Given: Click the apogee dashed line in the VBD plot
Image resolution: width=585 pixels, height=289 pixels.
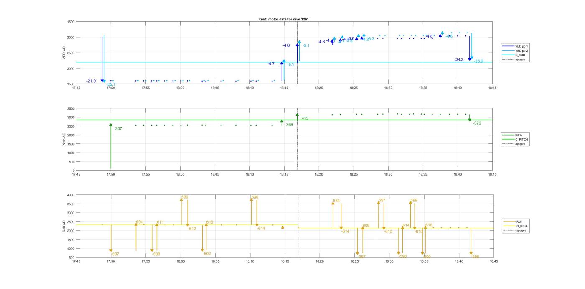Looking at the screenshot, I should [297, 53].
